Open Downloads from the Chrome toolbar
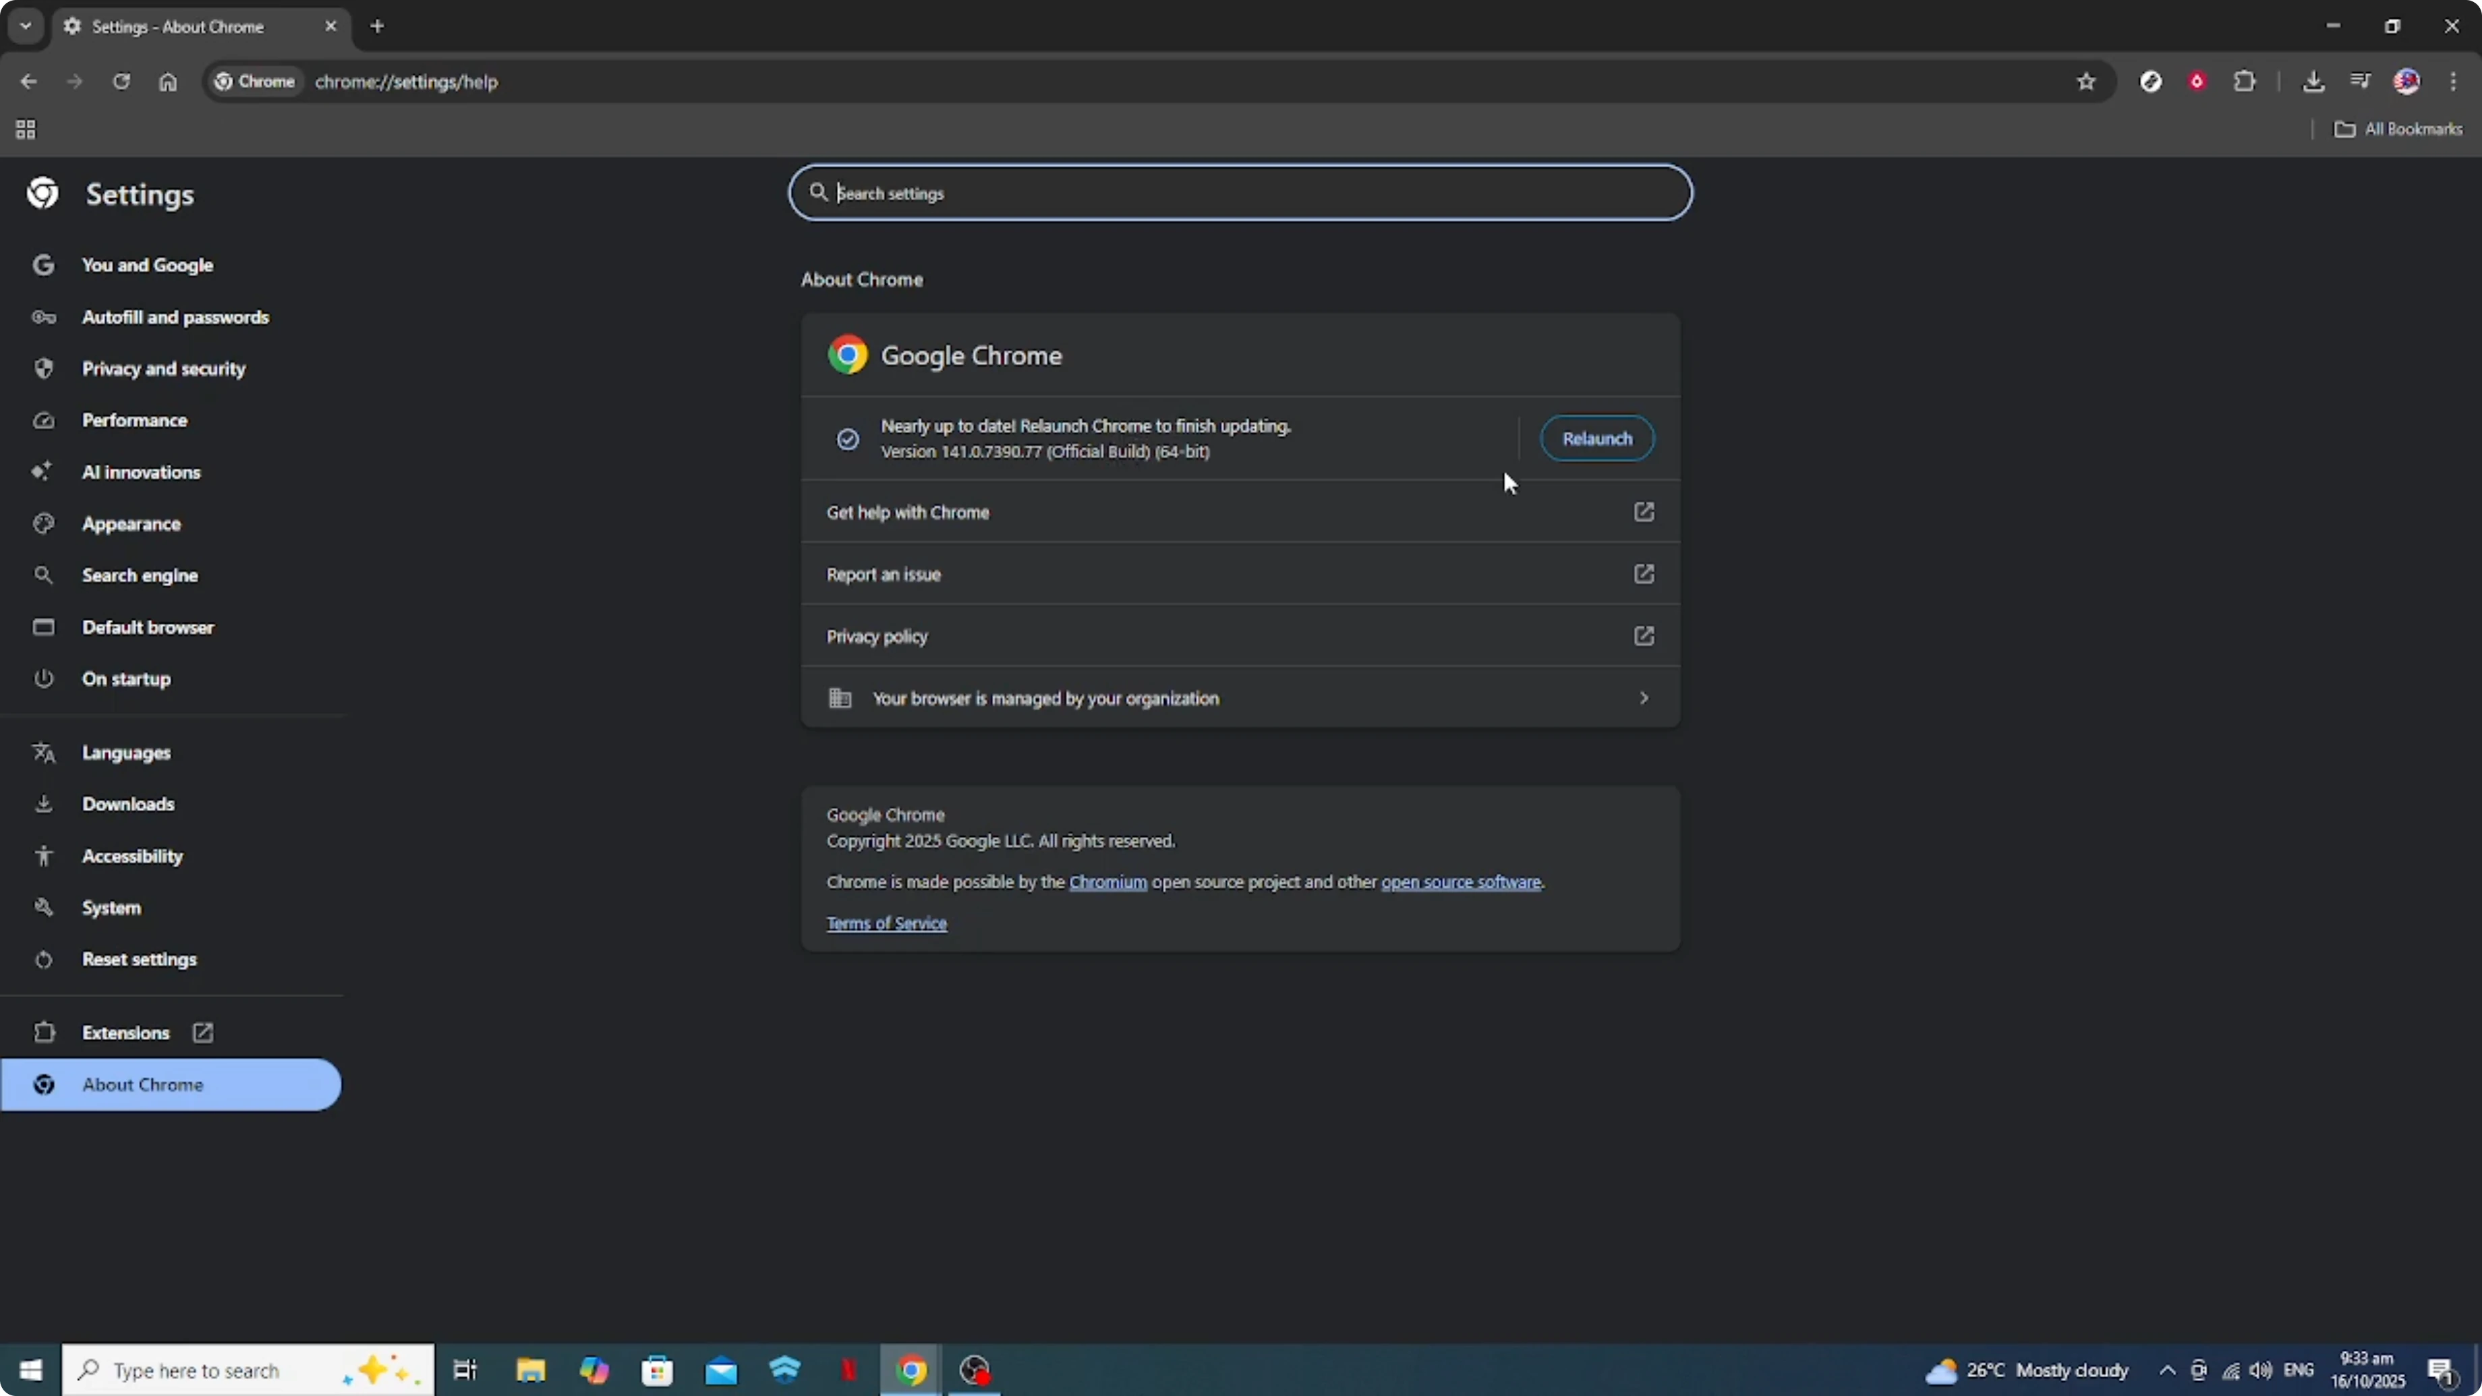2482x1396 pixels. (x=2313, y=82)
